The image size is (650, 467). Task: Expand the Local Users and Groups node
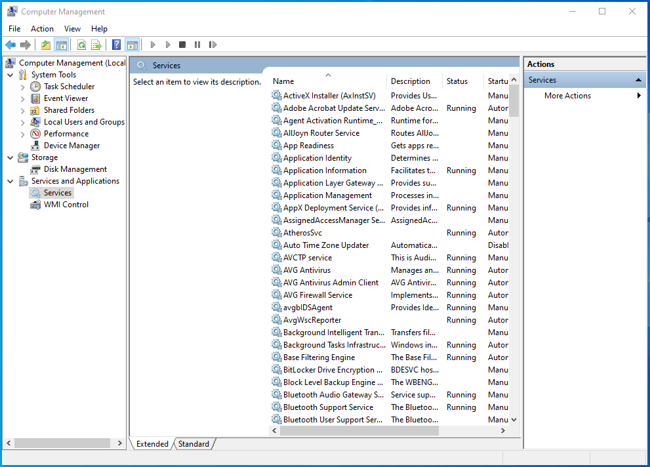tap(23, 122)
